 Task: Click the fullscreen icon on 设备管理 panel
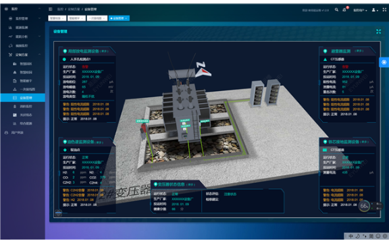point(378,32)
